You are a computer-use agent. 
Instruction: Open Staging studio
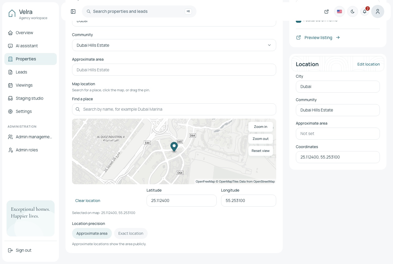(31, 98)
